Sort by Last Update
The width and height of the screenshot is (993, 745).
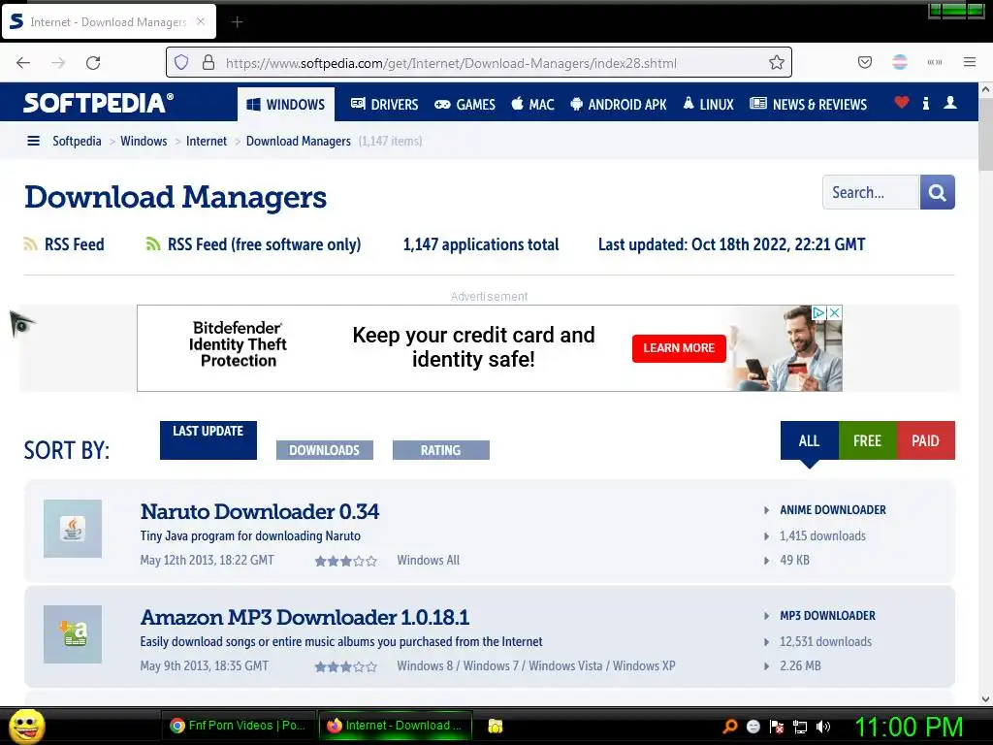tap(208, 439)
